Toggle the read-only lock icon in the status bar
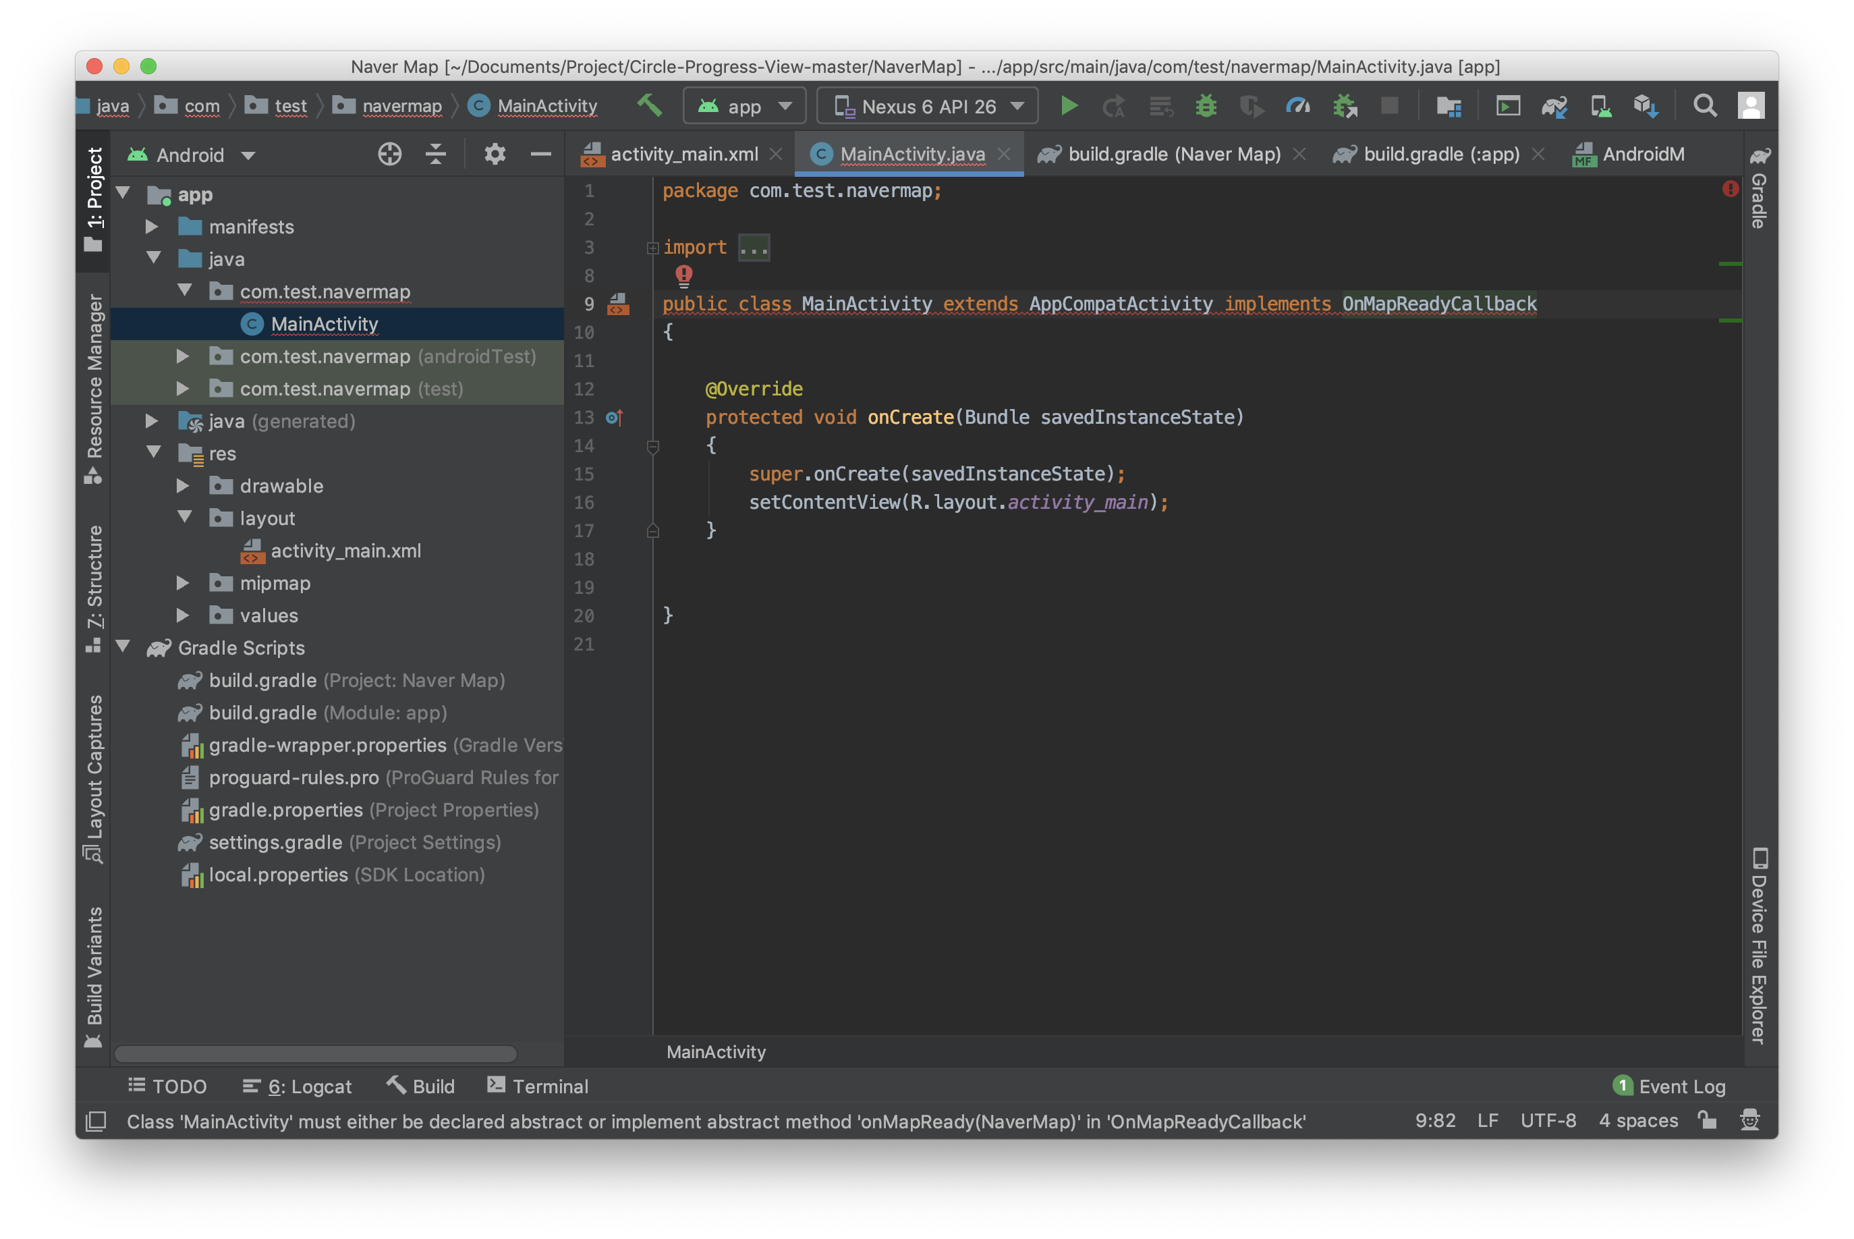The image size is (1854, 1239). (1707, 1120)
